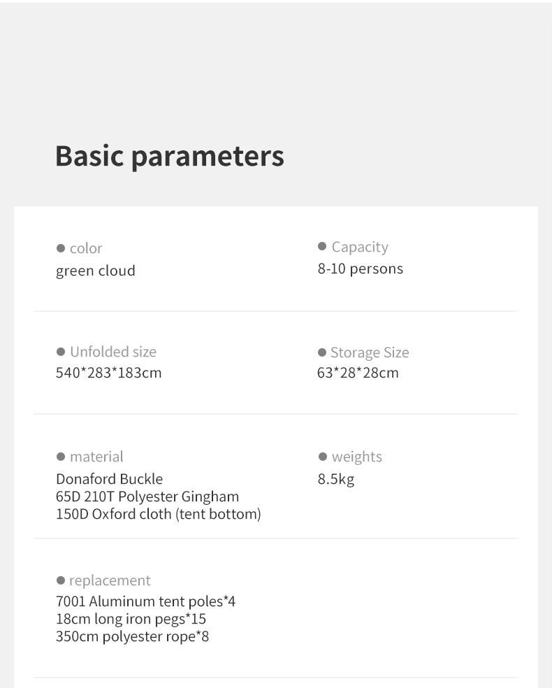
Task: Click the 63*28*28cm storage size value
Action: click(358, 373)
